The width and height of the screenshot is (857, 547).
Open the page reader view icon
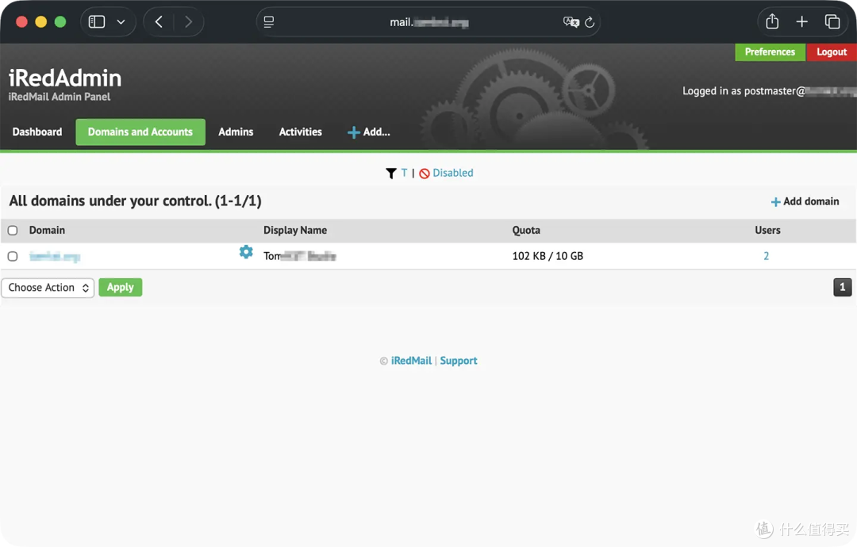pyautogui.click(x=269, y=22)
